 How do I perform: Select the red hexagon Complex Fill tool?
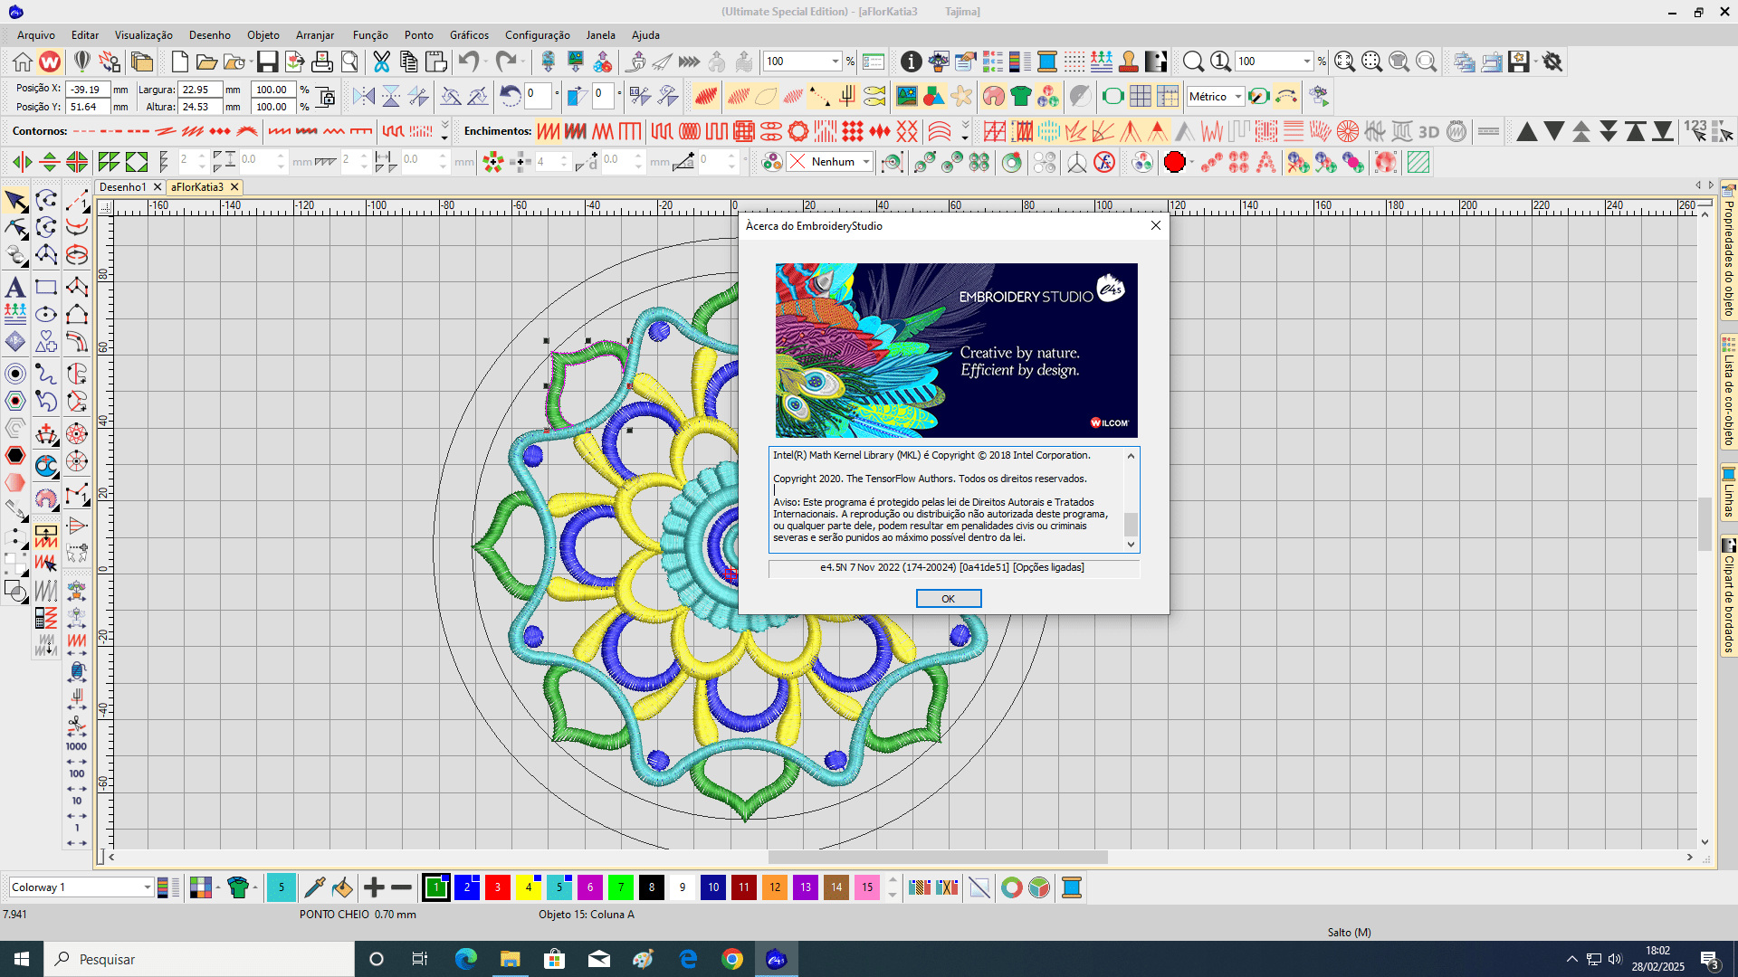click(x=14, y=456)
